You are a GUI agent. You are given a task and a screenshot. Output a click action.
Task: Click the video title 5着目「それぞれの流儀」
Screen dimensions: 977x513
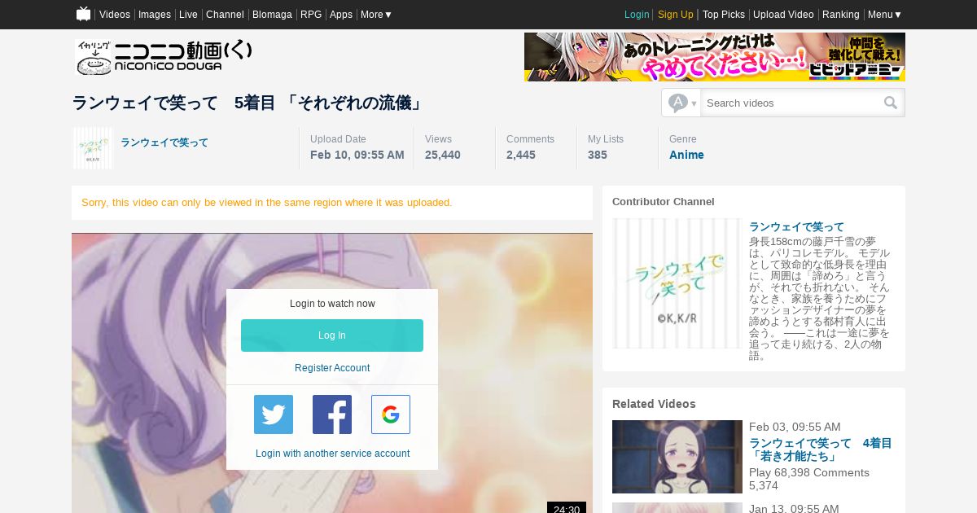(x=248, y=103)
